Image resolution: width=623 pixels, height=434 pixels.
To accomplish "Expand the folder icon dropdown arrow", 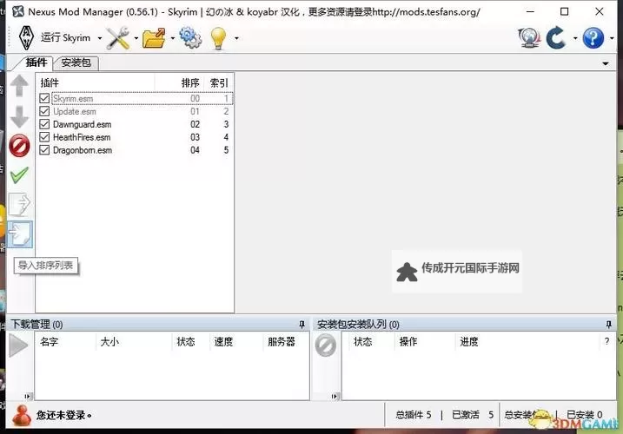I will coord(172,38).
